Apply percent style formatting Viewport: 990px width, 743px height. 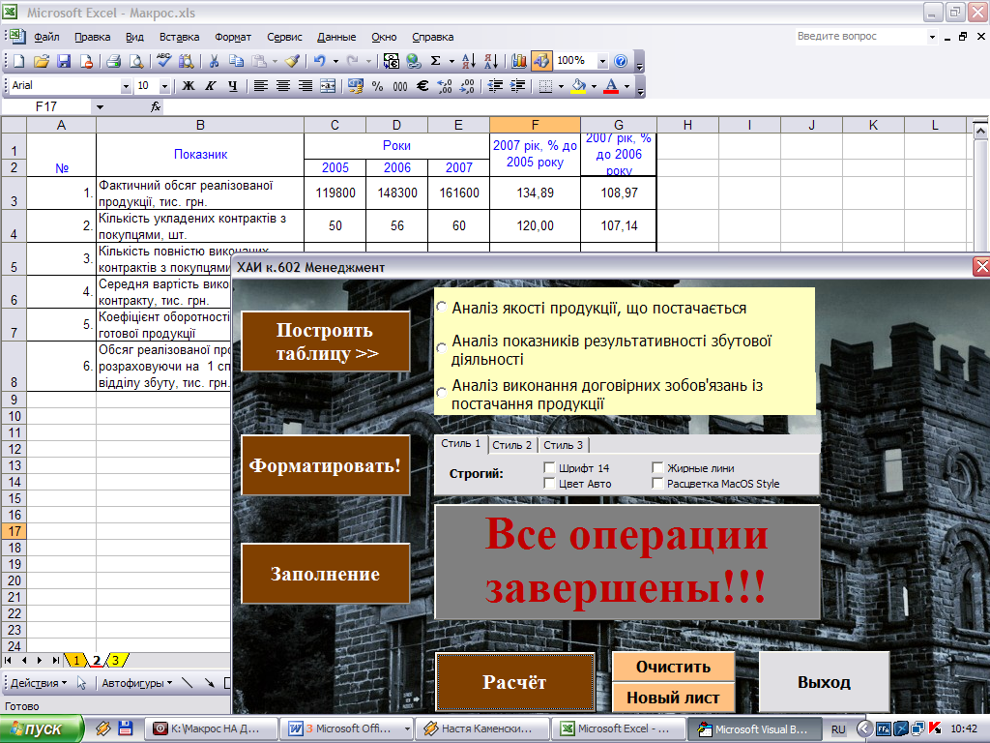(377, 86)
